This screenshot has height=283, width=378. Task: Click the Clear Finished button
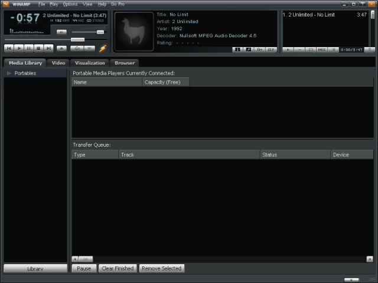118,268
